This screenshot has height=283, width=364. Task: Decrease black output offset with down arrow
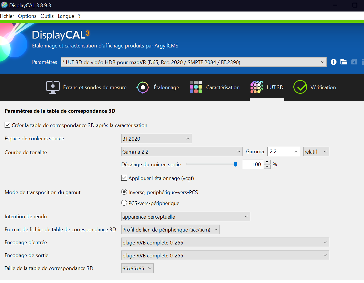[x=267, y=167]
